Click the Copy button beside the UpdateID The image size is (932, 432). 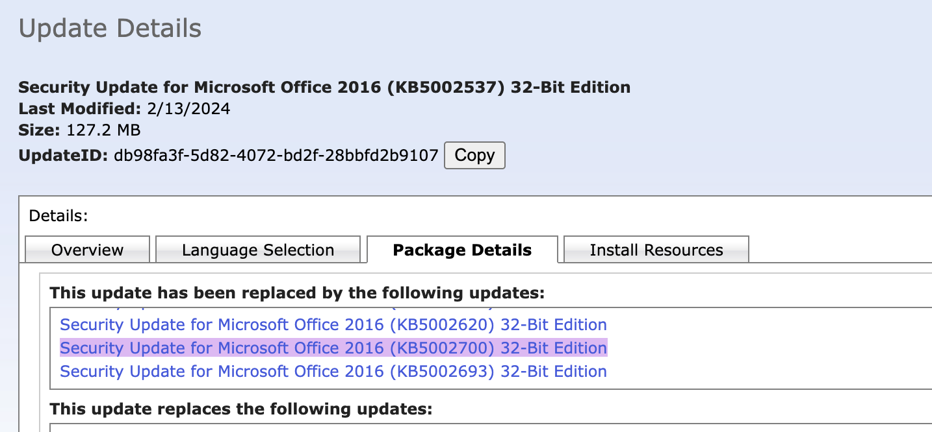474,156
